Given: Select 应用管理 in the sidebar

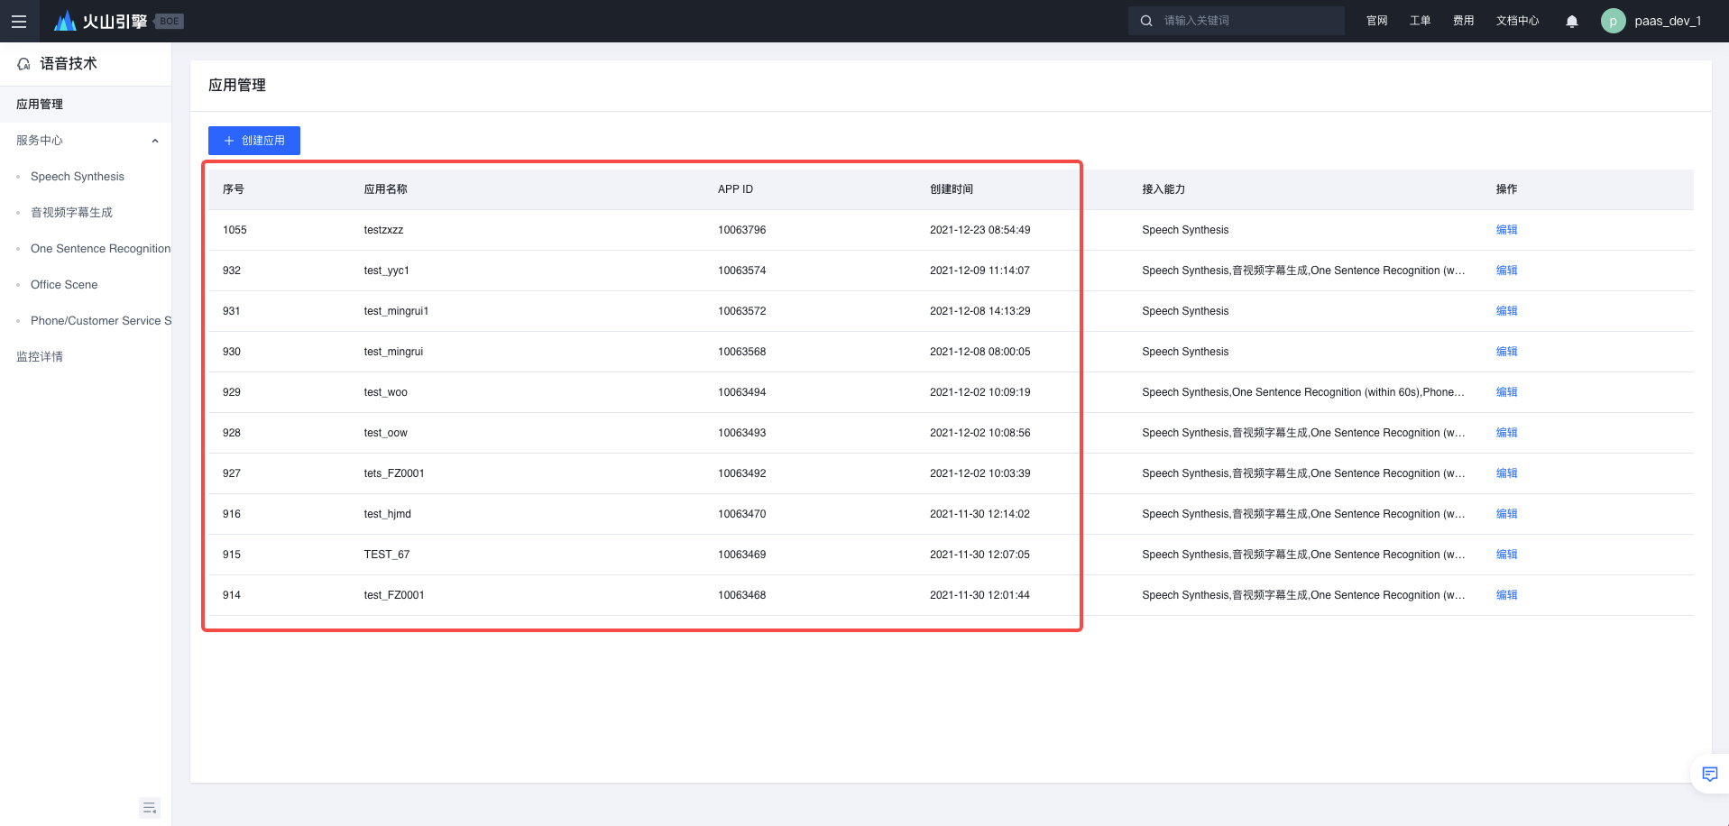Looking at the screenshot, I should (40, 105).
